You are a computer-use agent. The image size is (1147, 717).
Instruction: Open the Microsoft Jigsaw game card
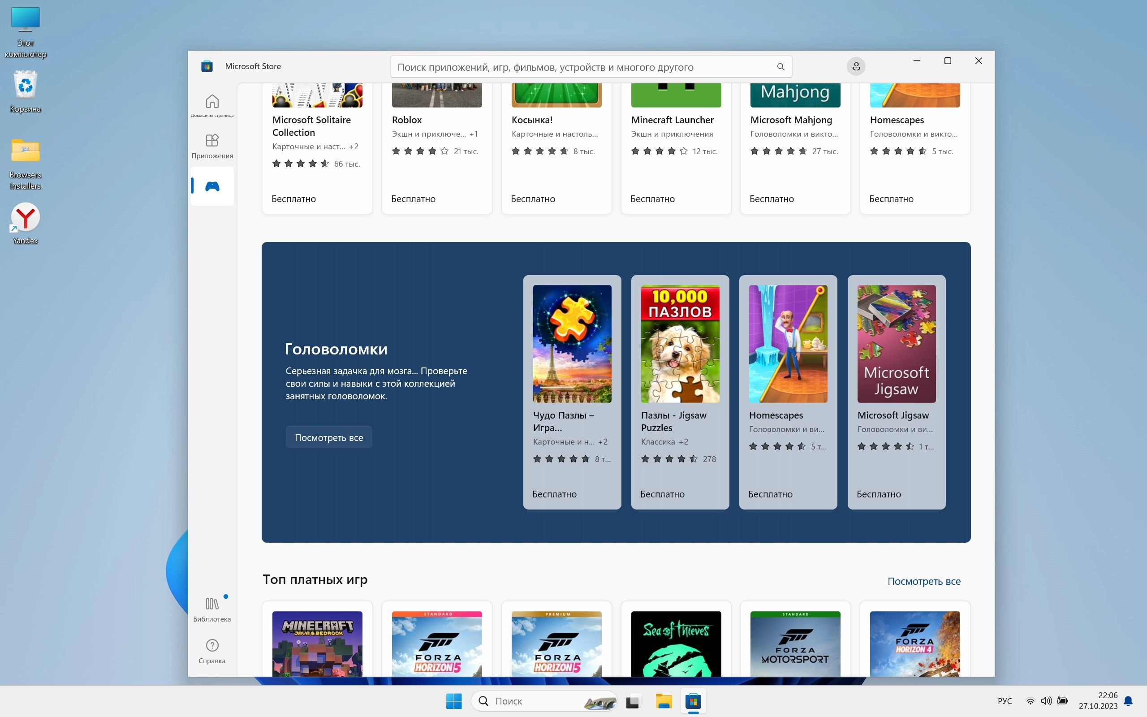pyautogui.click(x=896, y=392)
